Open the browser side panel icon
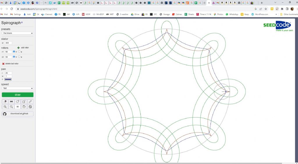This screenshot has height=164, width=298. pos(287,9)
